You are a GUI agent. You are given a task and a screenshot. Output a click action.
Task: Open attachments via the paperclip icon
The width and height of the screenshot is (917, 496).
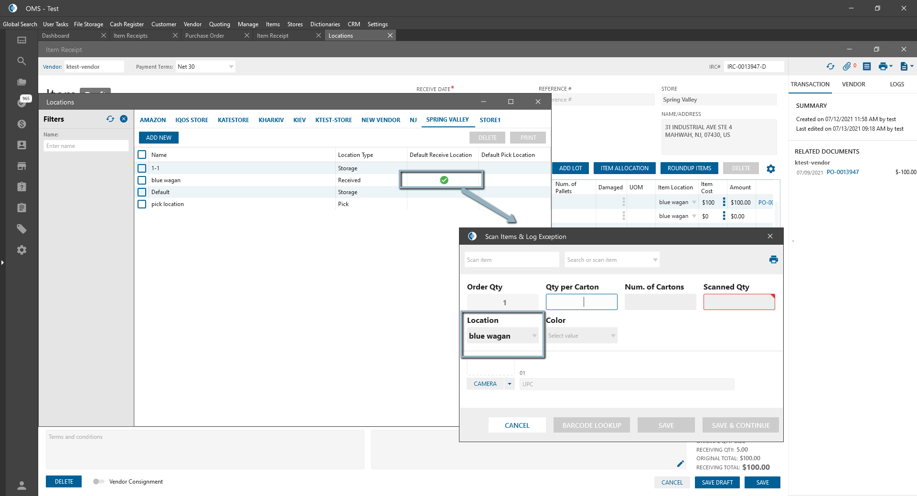click(x=847, y=67)
